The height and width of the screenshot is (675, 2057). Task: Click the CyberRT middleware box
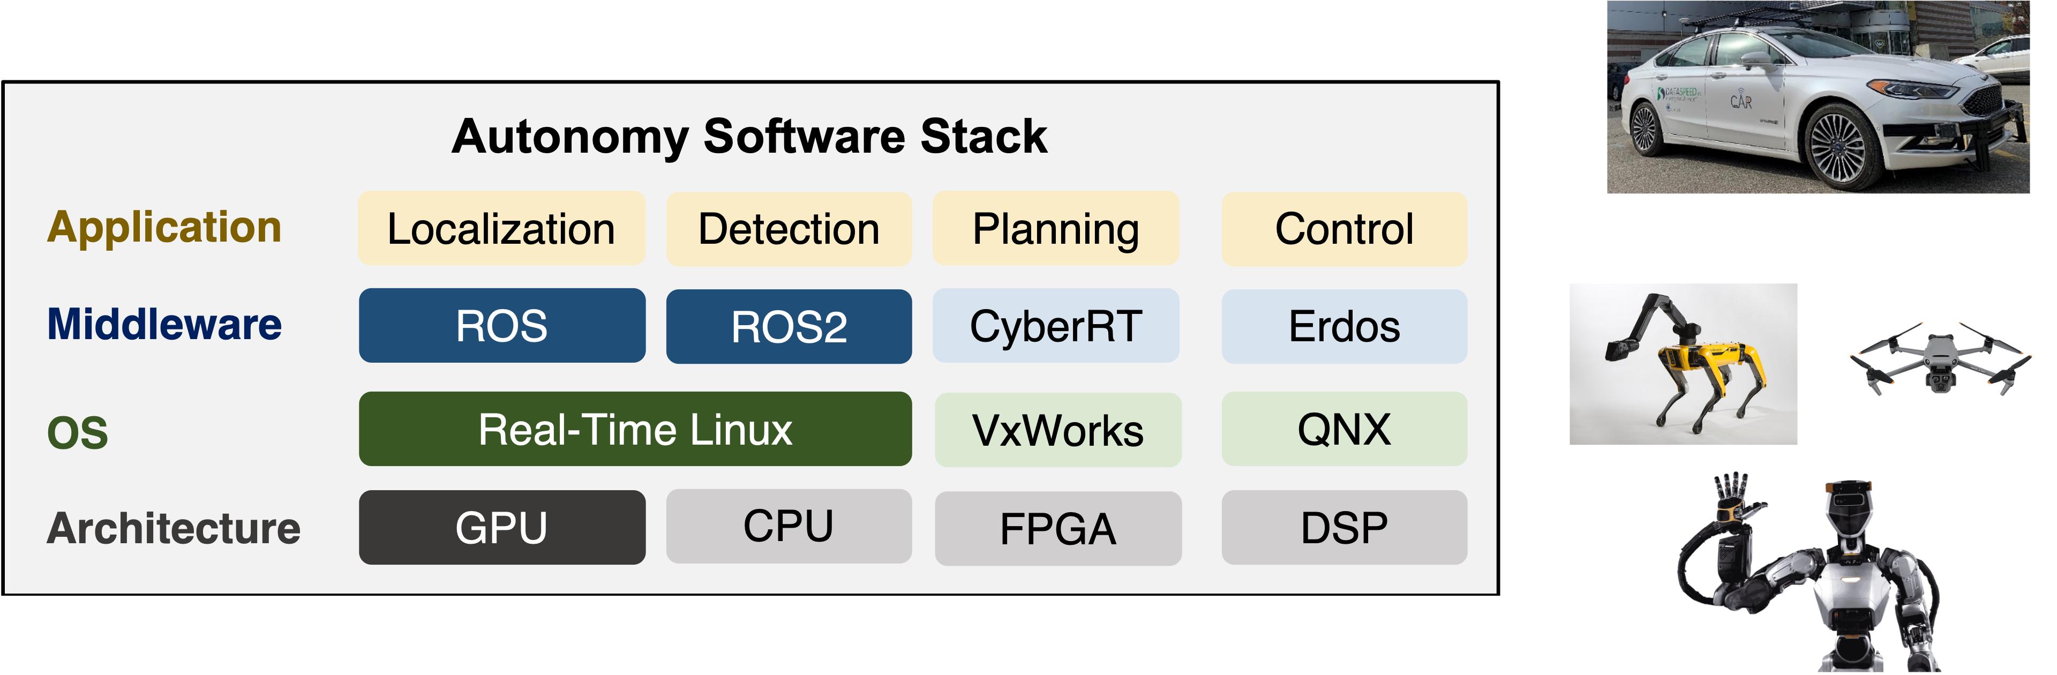1056,326
